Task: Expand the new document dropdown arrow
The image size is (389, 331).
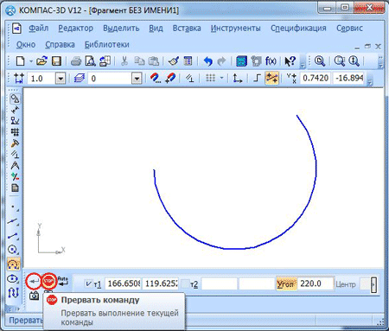Action: pyautogui.click(x=30, y=61)
